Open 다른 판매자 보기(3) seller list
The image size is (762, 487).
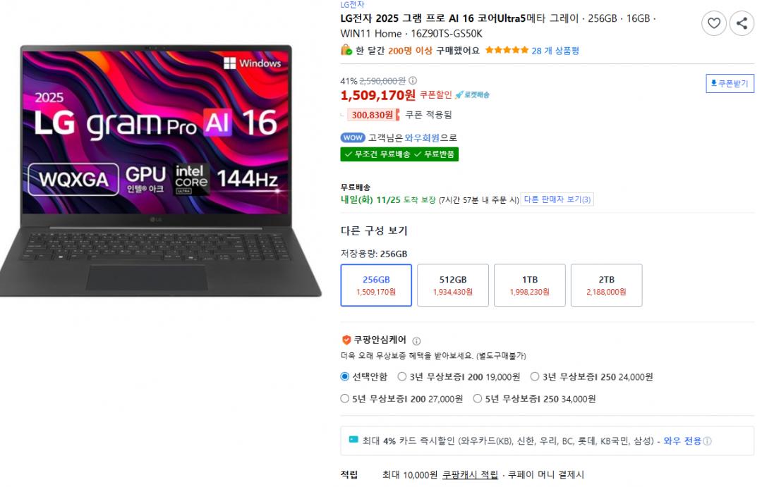coord(557,199)
